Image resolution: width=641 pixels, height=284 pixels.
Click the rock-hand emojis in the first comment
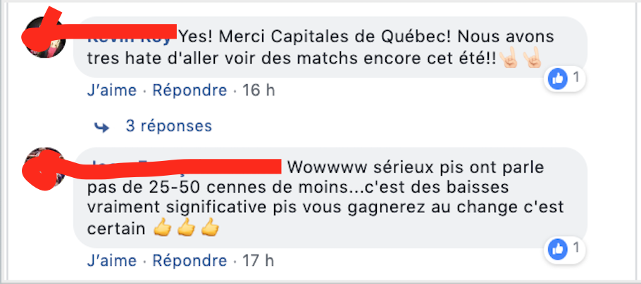click(521, 60)
